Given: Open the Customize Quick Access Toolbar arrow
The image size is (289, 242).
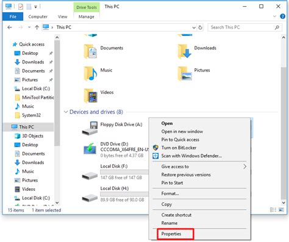Looking at the screenshot, I should 35,7.
